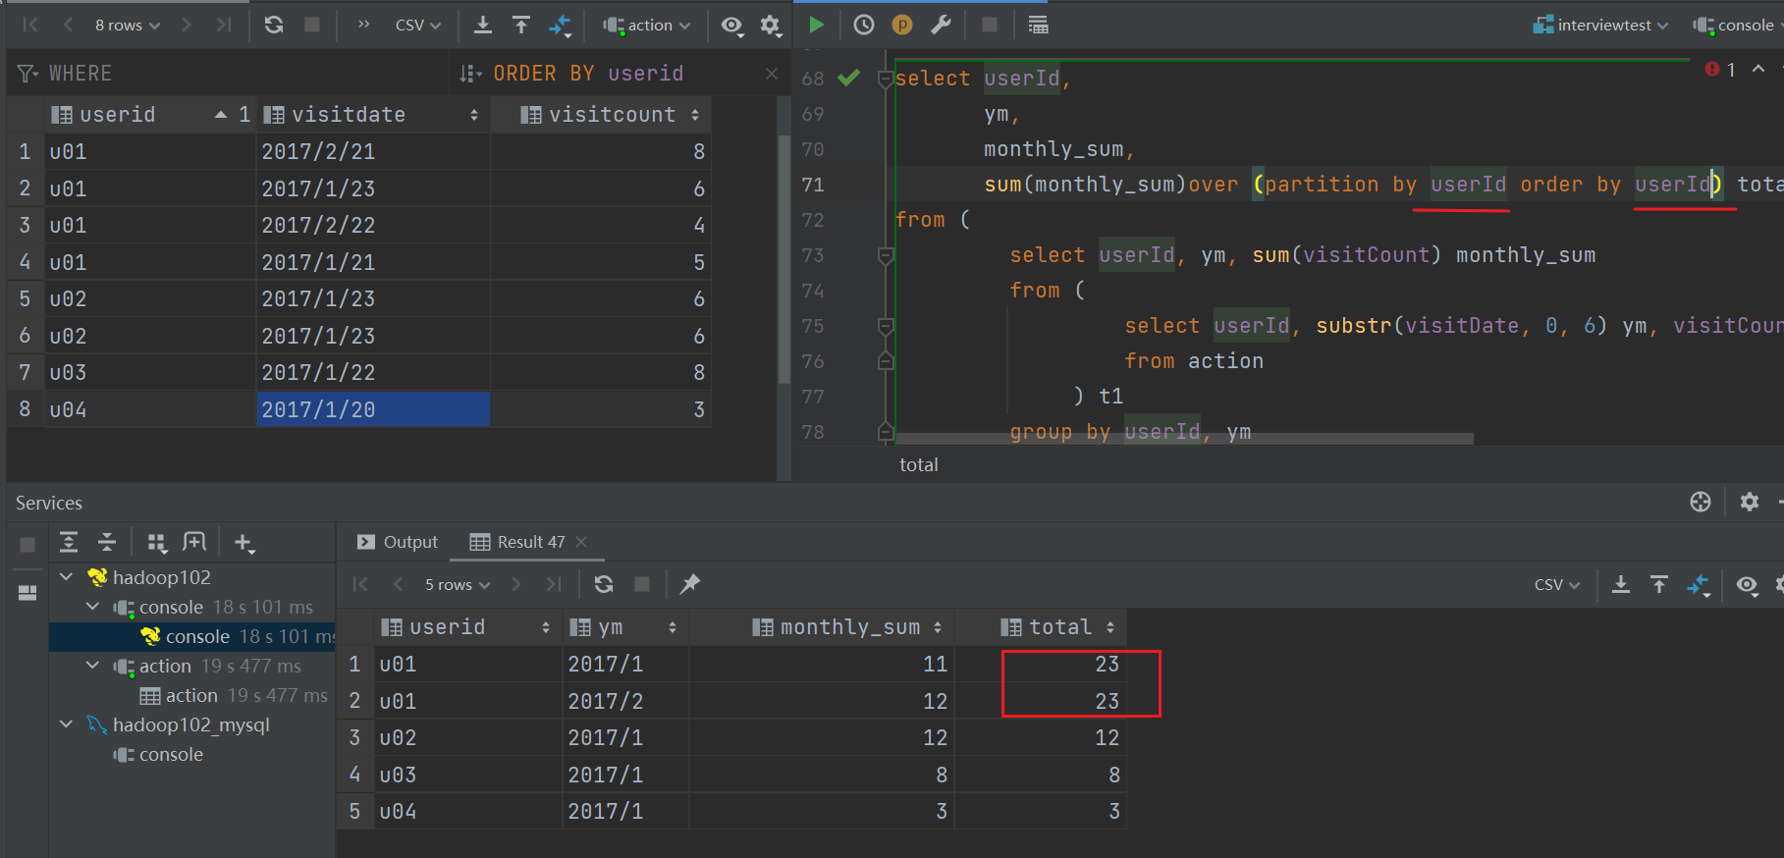Go to next page in action table

point(186,25)
